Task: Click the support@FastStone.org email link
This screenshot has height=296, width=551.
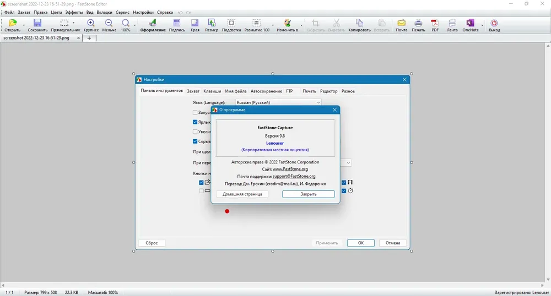Action: 294,177
